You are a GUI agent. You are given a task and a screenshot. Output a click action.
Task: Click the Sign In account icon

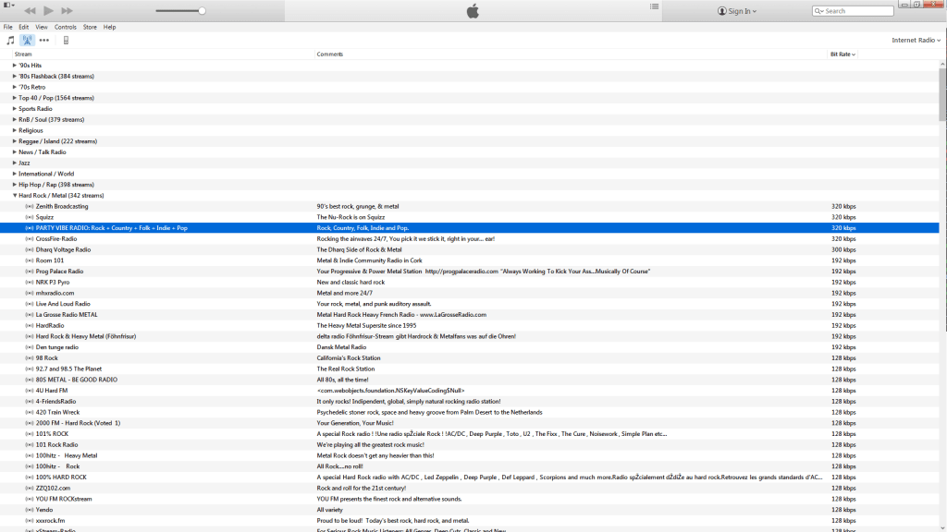[x=721, y=11]
